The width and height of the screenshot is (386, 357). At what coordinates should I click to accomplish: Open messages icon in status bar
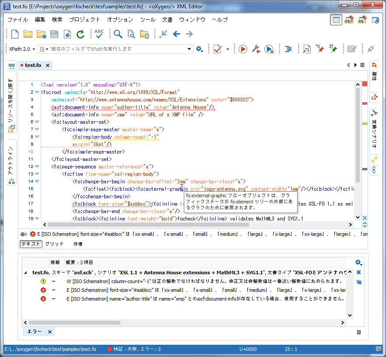pos(379,349)
